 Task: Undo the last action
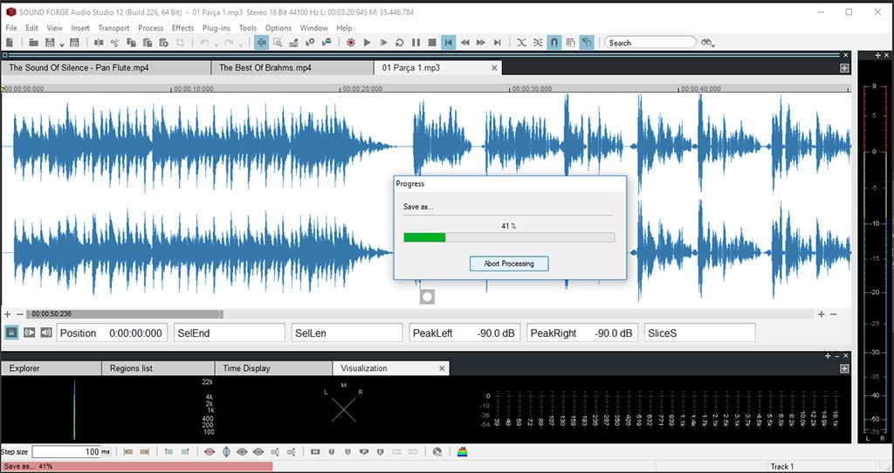(203, 43)
